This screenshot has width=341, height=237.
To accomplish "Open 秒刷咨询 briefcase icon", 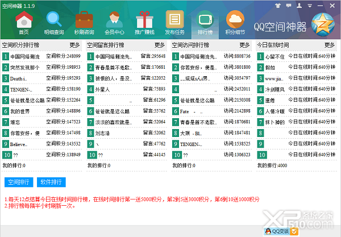I will tap(84, 20).
